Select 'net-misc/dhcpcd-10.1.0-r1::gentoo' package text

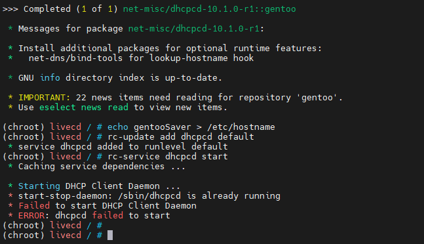click(x=210, y=9)
